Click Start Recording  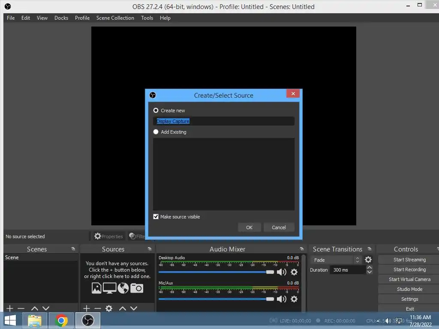point(409,269)
